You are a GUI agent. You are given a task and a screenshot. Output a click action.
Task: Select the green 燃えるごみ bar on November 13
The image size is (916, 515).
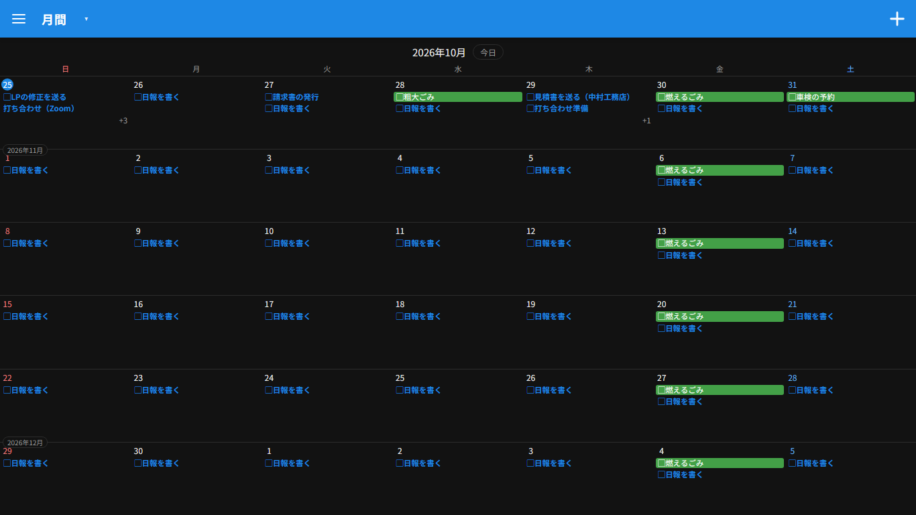pos(720,243)
